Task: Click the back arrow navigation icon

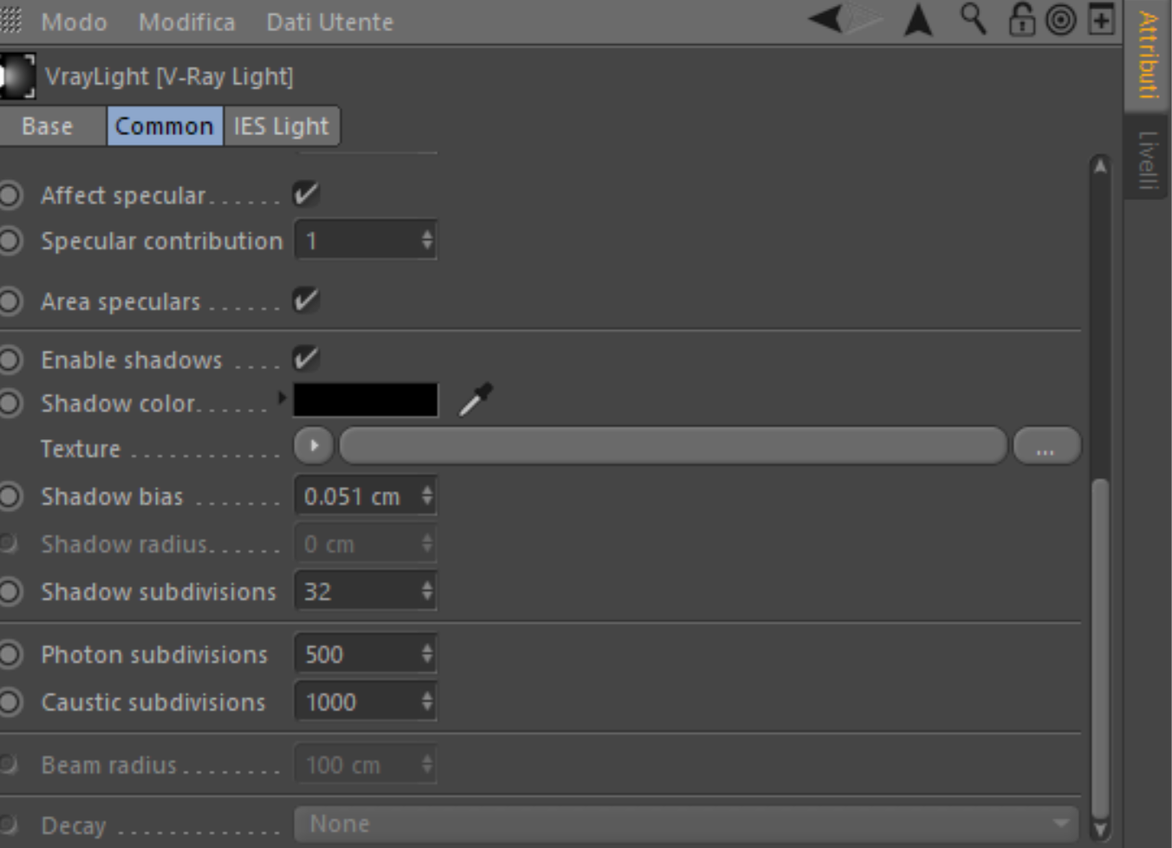Action: [x=825, y=18]
